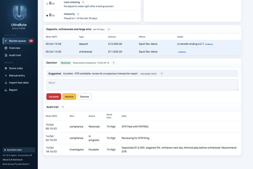This screenshot has width=253, height=169.
Task: Click the Import test data download icon
Action: [x=6, y=83]
